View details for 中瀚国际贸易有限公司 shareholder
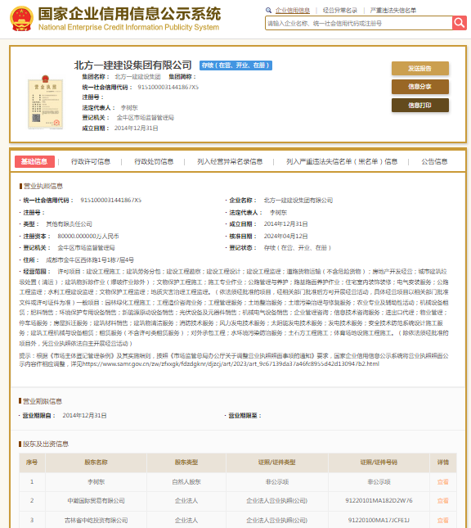Viewport: 471px width, 528px height. [442, 501]
